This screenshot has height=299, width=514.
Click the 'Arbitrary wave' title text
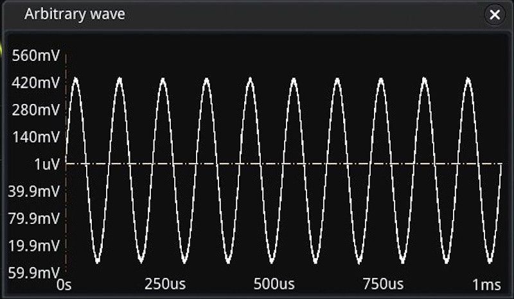[75, 15]
